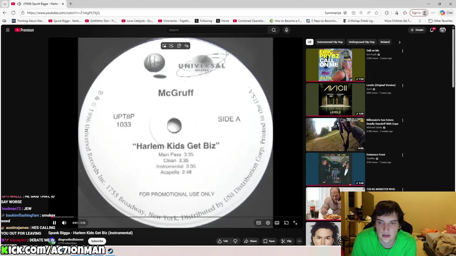Share this video

click(x=250, y=241)
